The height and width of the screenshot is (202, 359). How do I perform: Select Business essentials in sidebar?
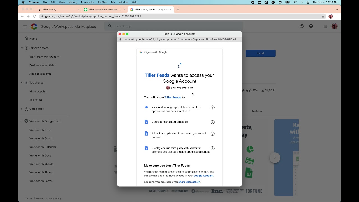42,65
